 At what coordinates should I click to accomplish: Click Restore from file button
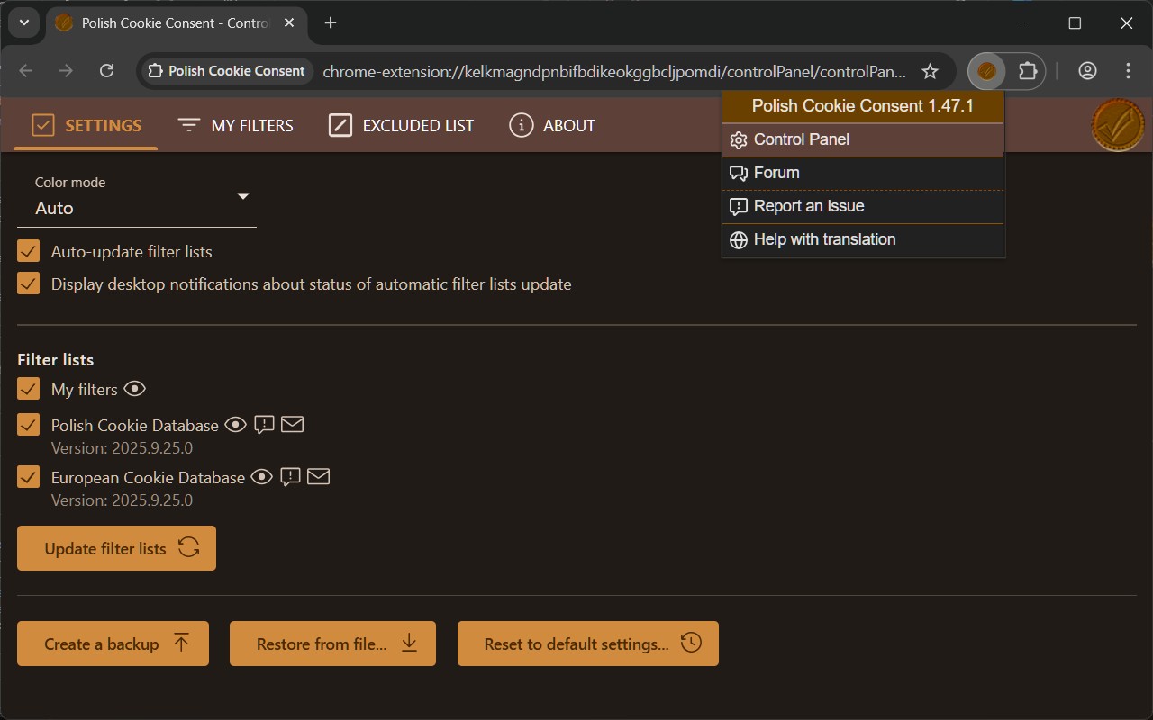pos(332,643)
